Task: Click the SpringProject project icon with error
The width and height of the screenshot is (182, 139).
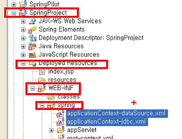Action: pos(23,12)
